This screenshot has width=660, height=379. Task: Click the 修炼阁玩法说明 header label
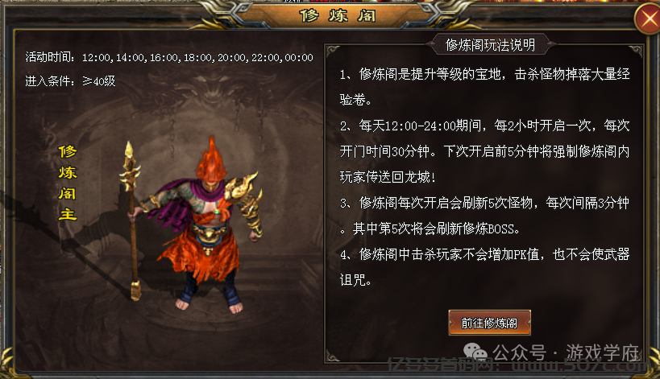(x=491, y=44)
